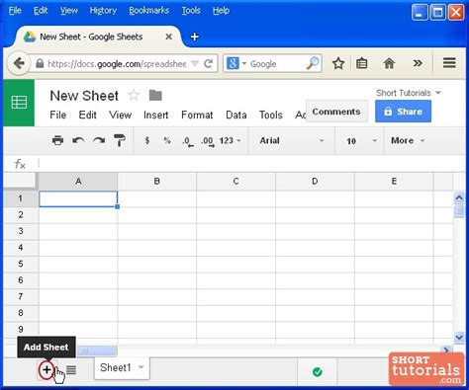
Task: Select the Paint format roller icon
Action: [120, 140]
